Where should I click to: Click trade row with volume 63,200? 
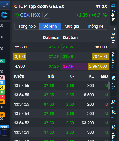tap(61, 123)
